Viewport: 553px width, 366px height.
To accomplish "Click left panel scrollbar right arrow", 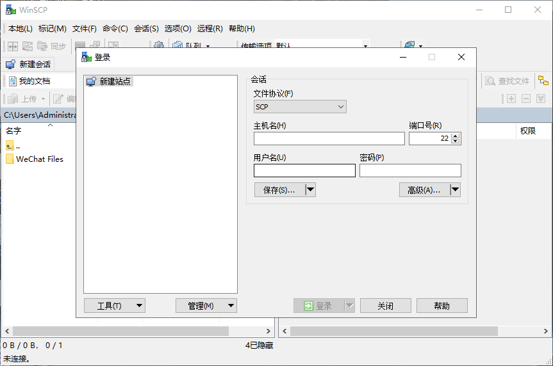I will pyautogui.click(x=268, y=331).
